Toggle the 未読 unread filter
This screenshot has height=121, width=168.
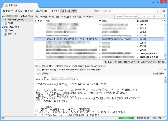44,17
